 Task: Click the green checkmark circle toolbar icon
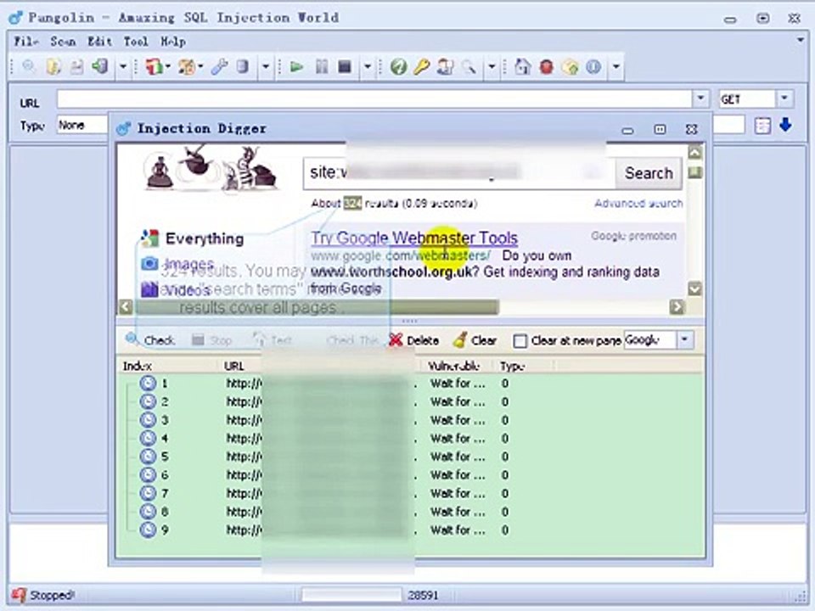coord(399,66)
